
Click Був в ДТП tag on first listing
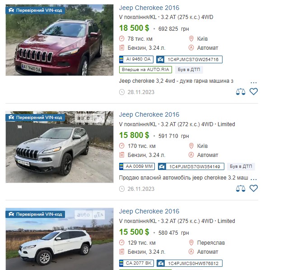[x=189, y=70]
